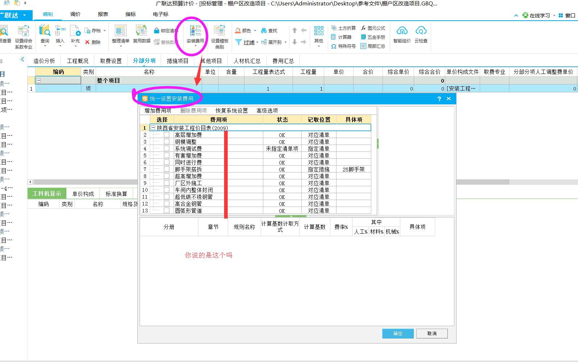Check the 有害增加费 checkbox
Image resolution: width=578 pixels, height=362 pixels.
coord(166,155)
